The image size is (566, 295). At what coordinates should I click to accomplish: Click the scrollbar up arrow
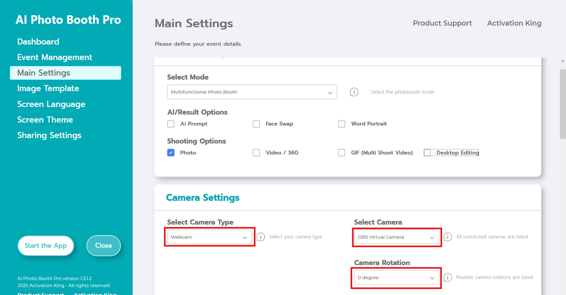562,61
